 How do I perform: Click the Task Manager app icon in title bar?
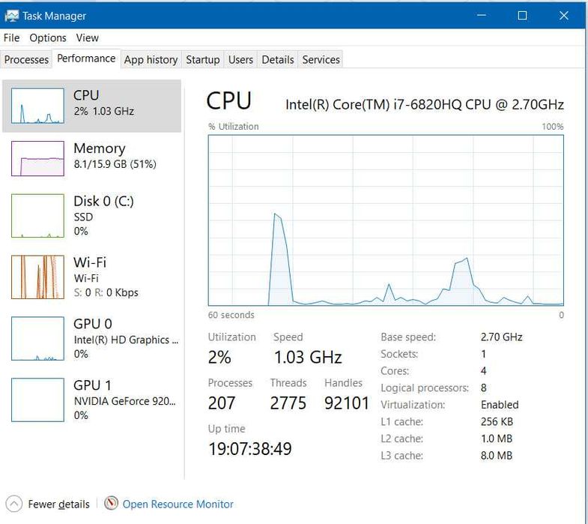click(x=12, y=15)
